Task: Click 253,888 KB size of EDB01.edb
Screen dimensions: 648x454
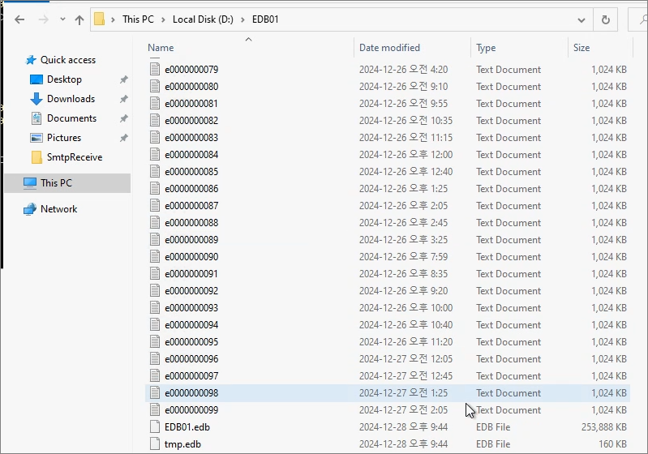Action: [603, 427]
